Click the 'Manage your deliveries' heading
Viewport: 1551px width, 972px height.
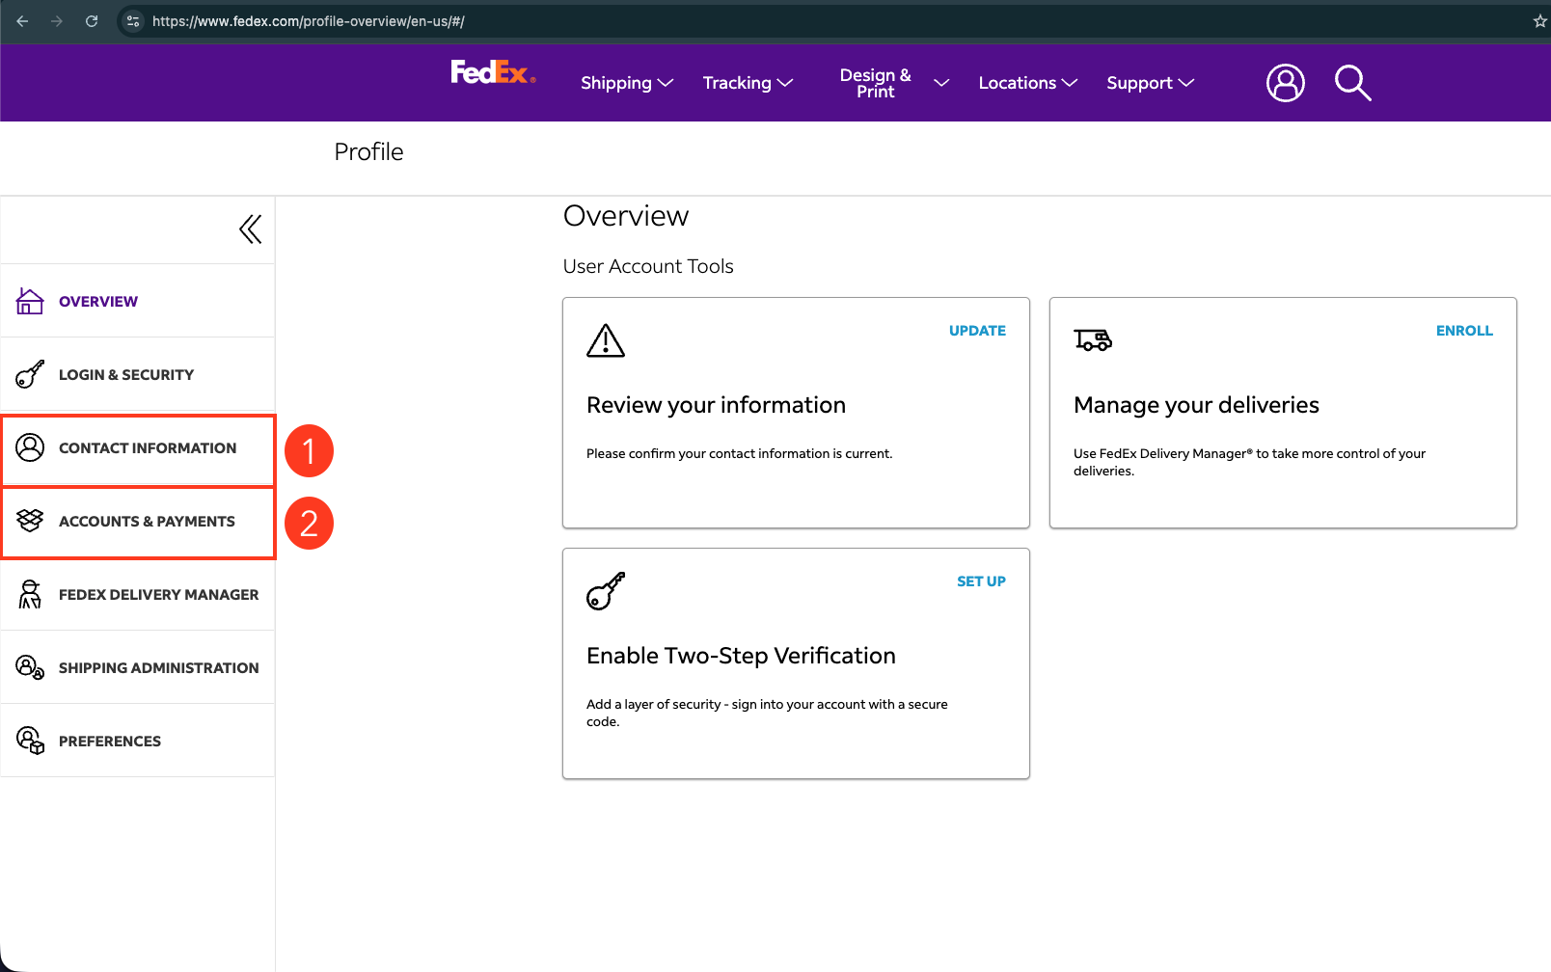coord(1196,405)
